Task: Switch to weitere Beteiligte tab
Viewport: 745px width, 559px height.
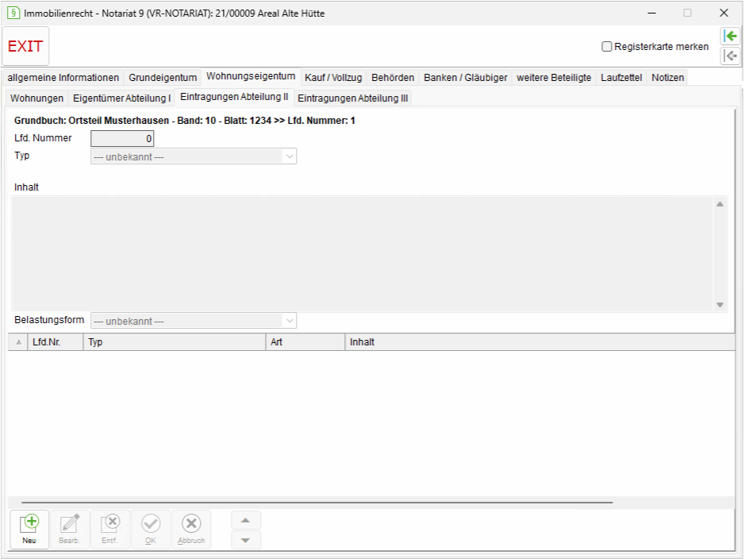Action: pos(554,78)
